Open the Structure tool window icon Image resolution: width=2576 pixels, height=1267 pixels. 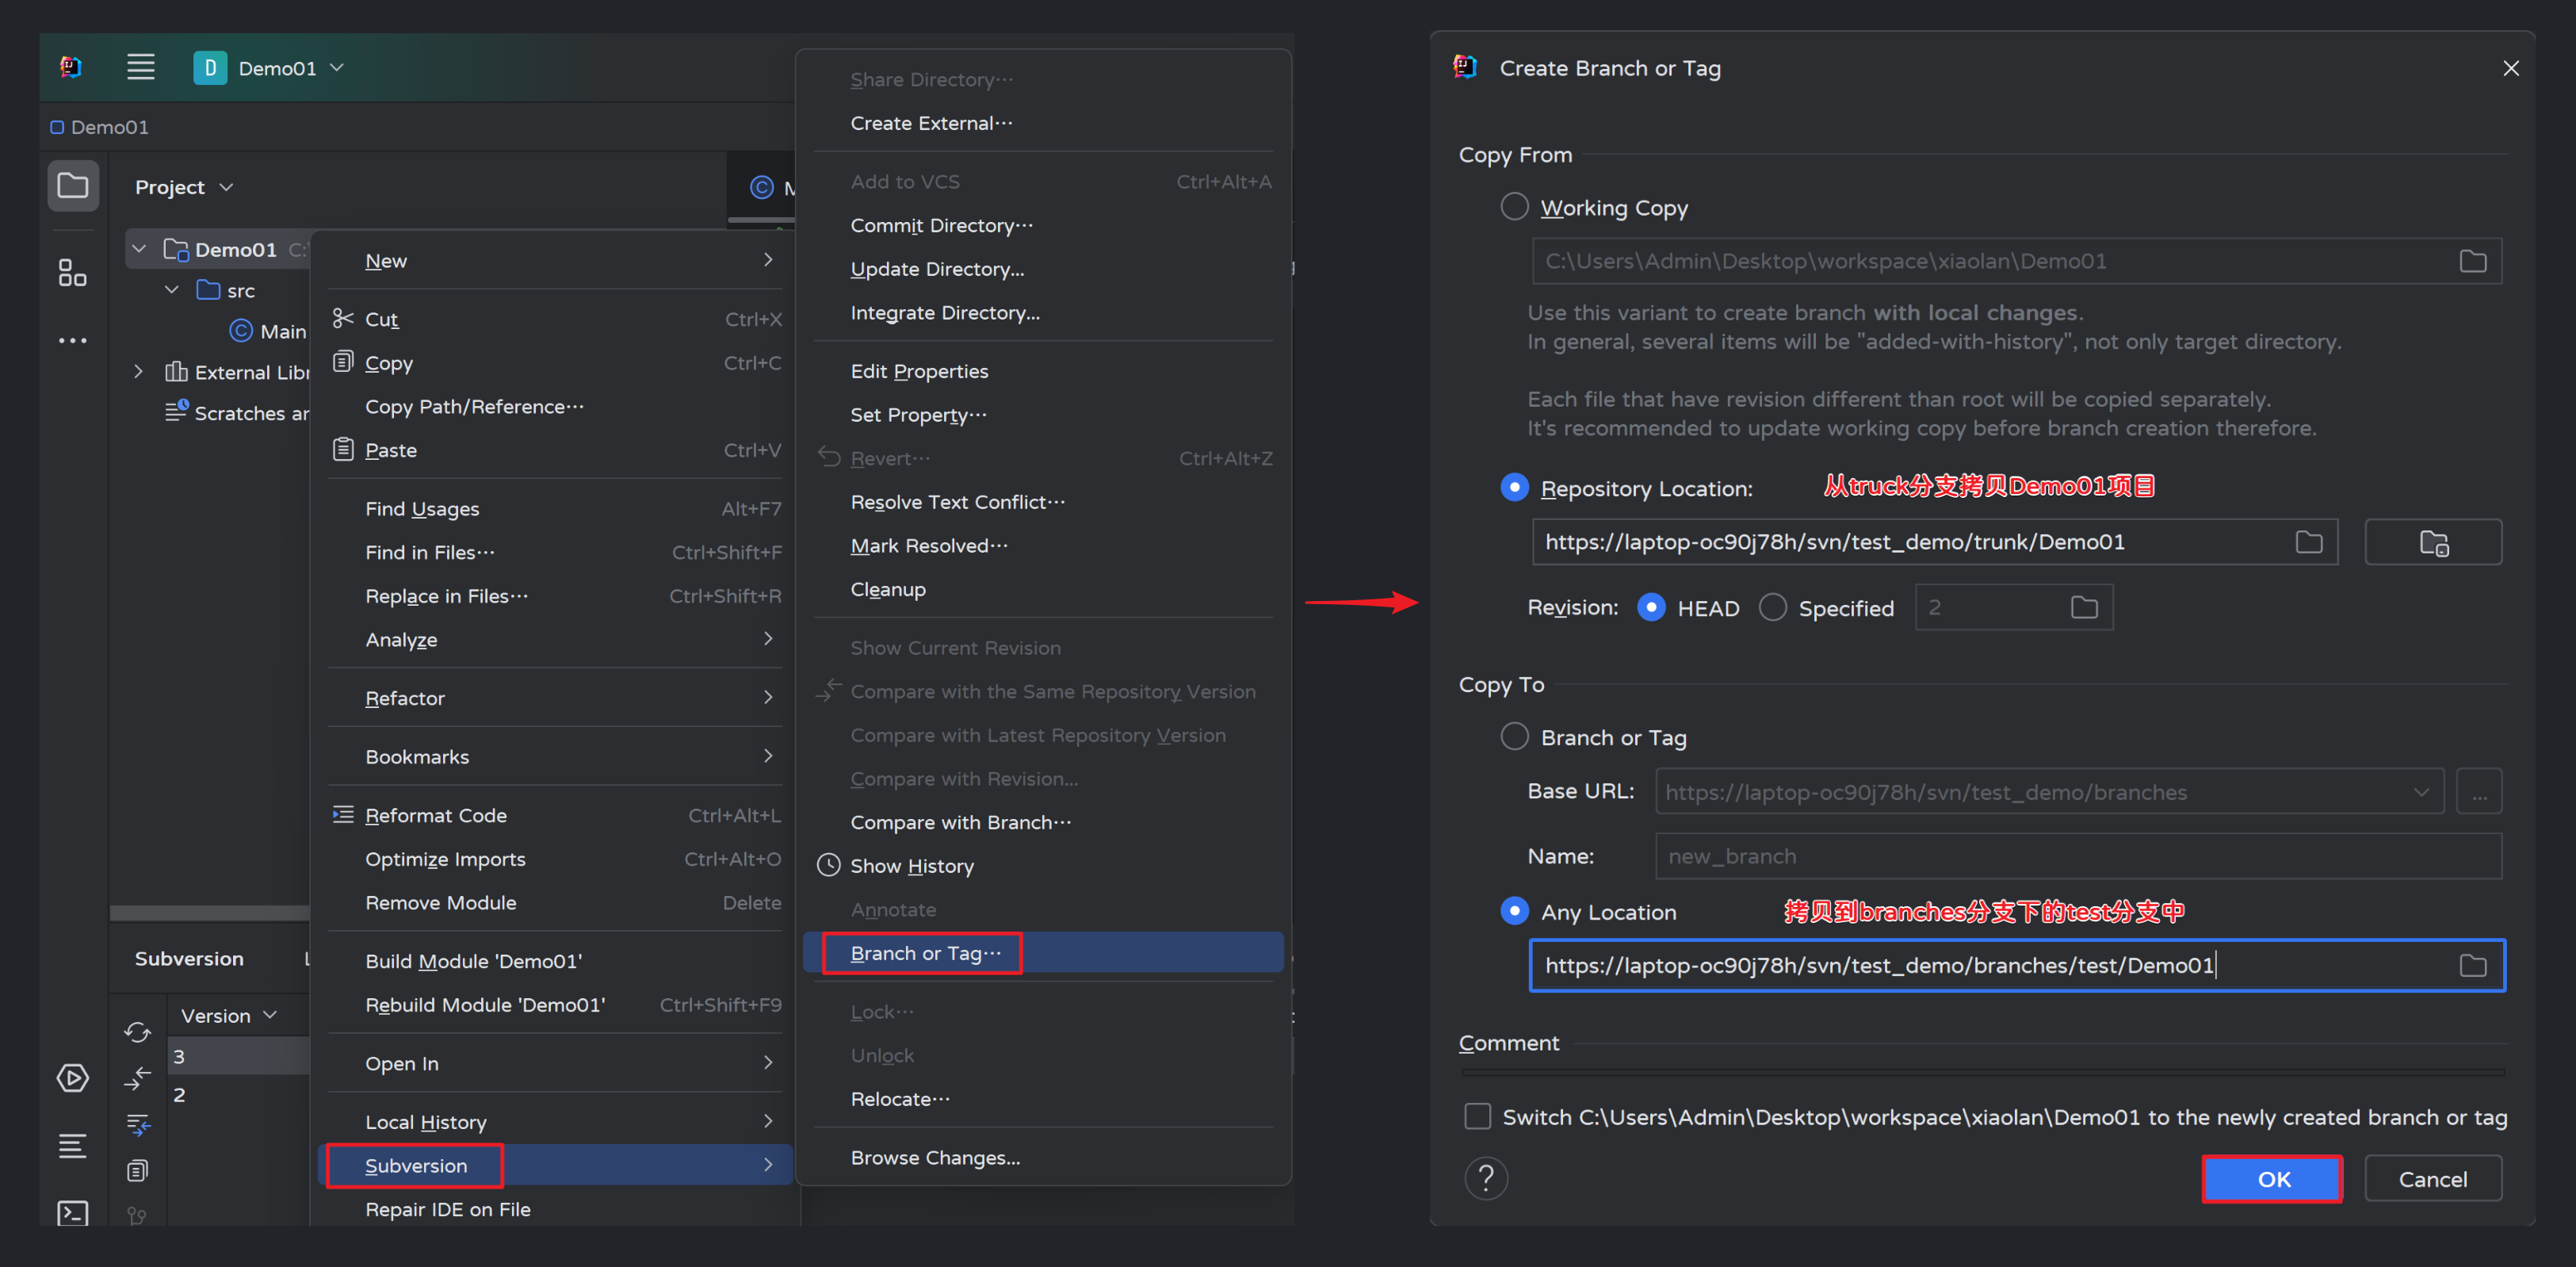pyautogui.click(x=73, y=273)
